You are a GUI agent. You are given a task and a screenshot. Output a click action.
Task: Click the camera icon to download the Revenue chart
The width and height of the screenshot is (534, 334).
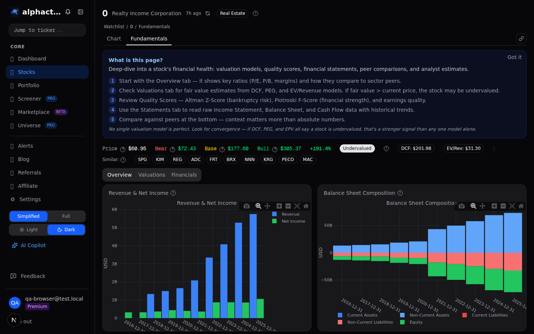click(x=246, y=206)
